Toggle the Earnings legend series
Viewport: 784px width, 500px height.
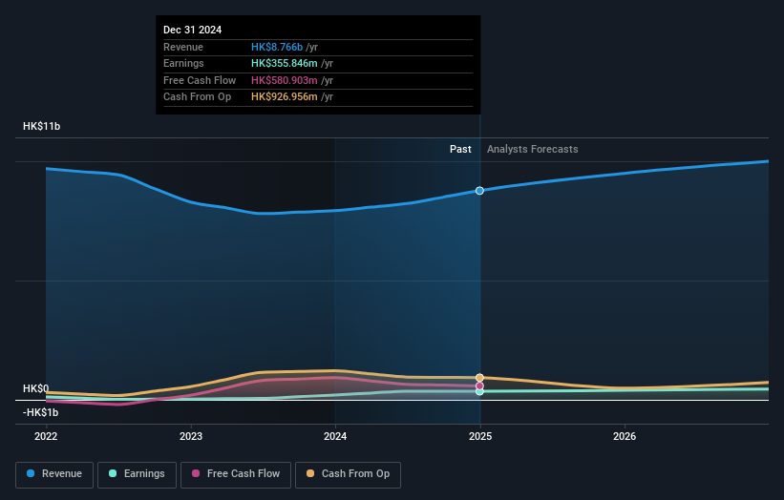137,474
